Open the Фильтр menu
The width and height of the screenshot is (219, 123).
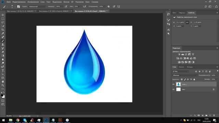pyautogui.click(x=66, y=2)
